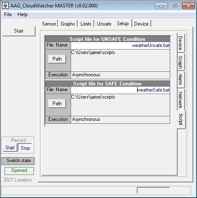The width and height of the screenshot is (197, 198).
Task: Switch to the Unsafe tab
Action: 104,24
